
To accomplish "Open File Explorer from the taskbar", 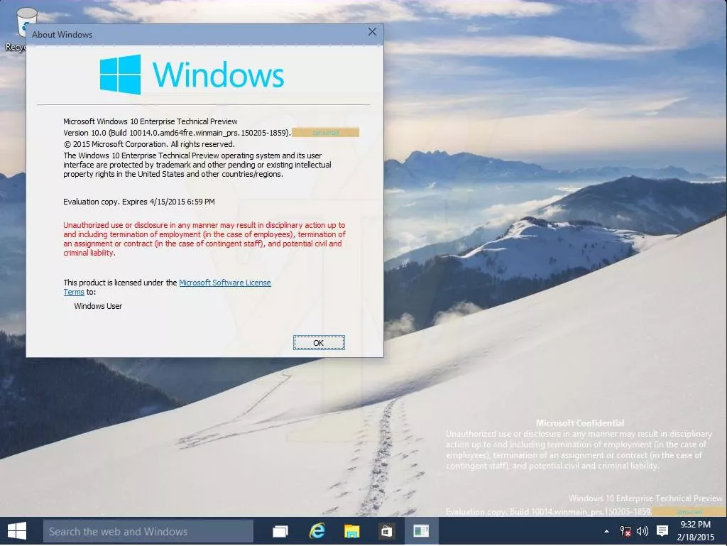I will point(352,530).
